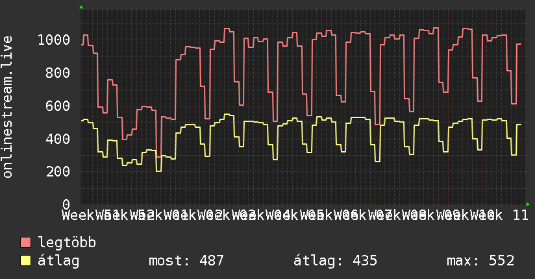The width and height of the screenshot is (535, 279).
Task: Click the átlag legend label
Action: (58, 261)
